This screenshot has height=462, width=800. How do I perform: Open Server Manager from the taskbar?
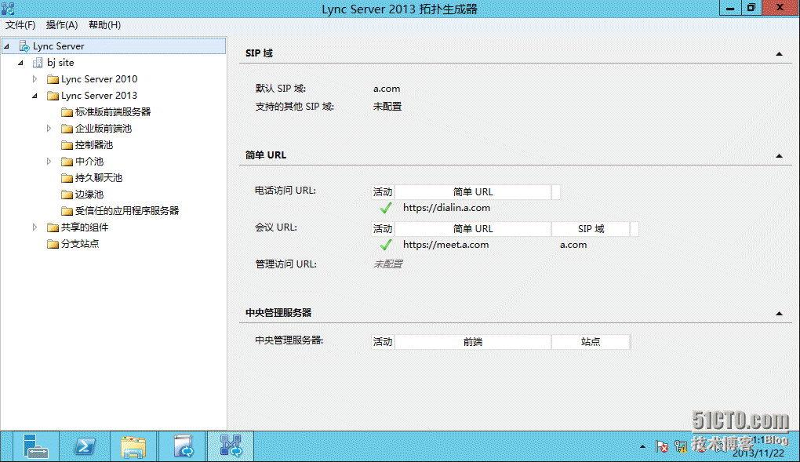35,446
